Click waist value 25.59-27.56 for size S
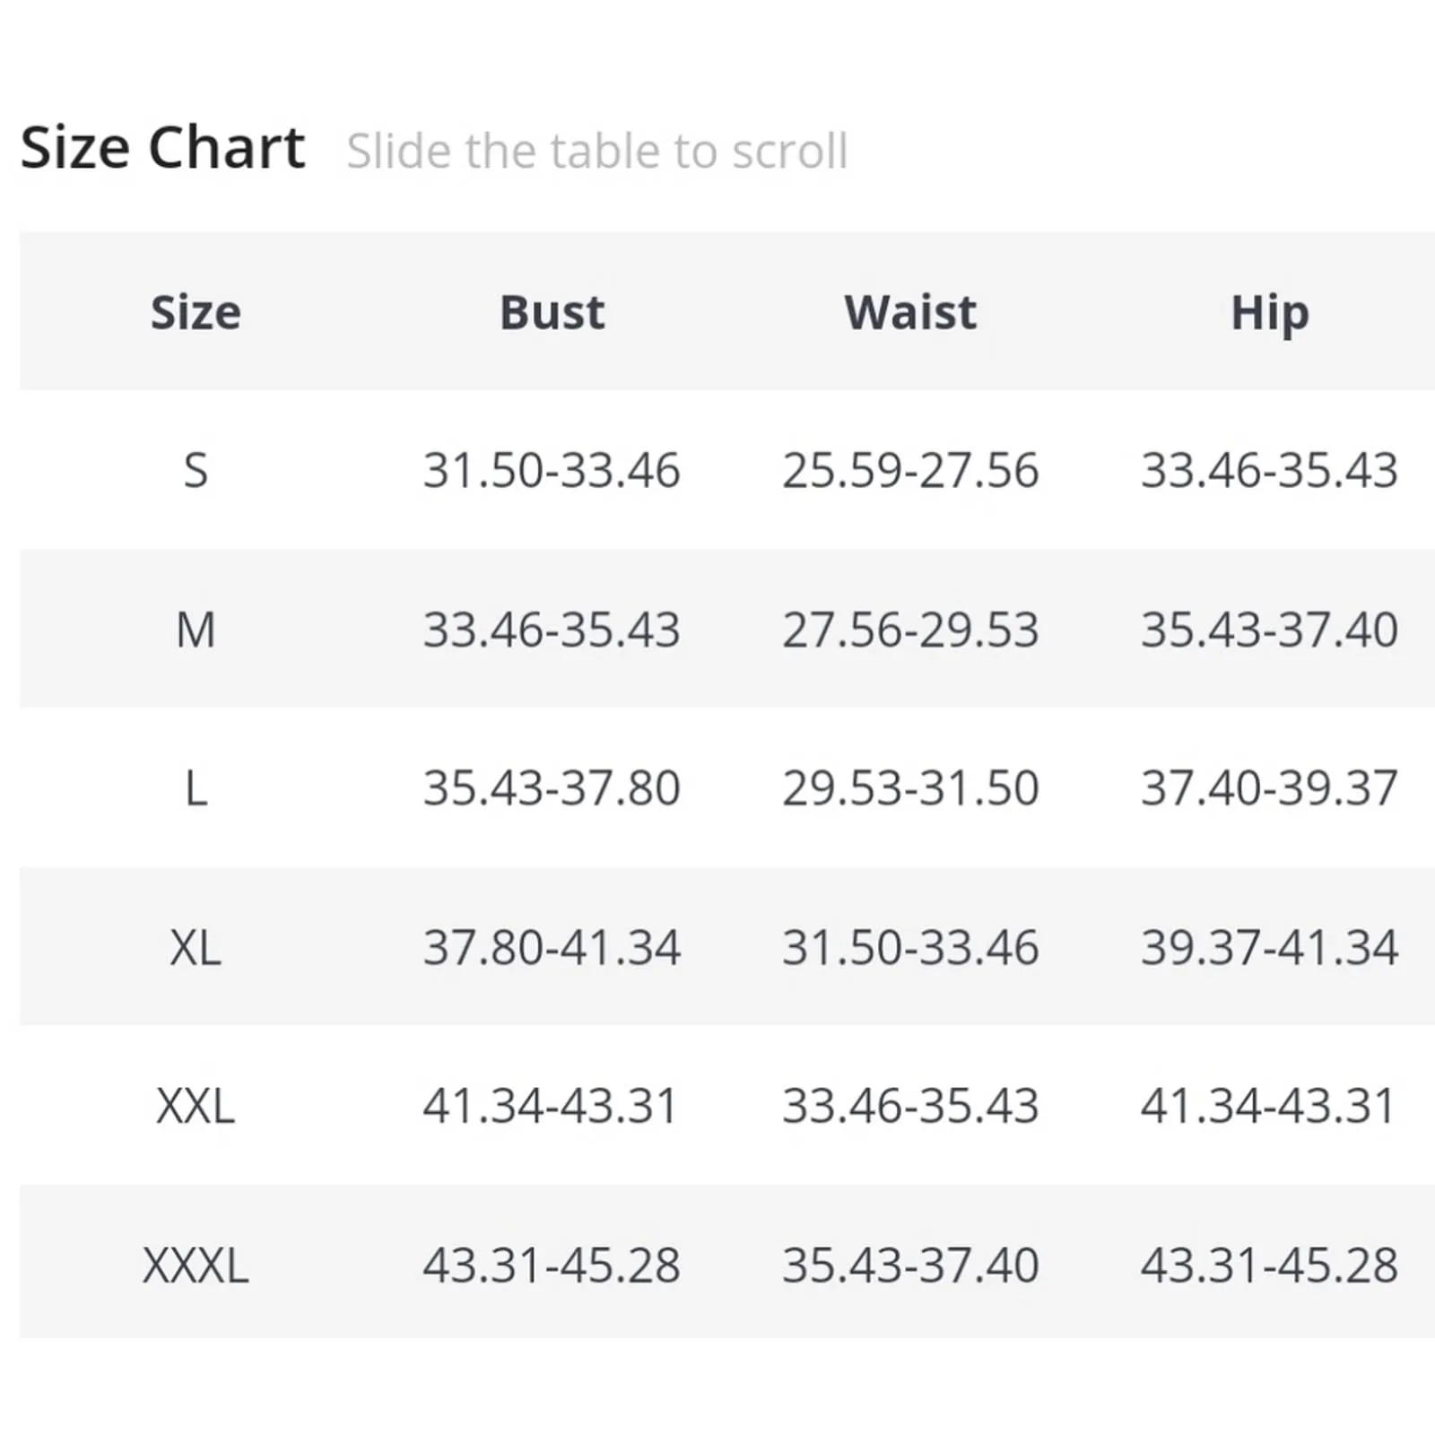 pos(910,471)
